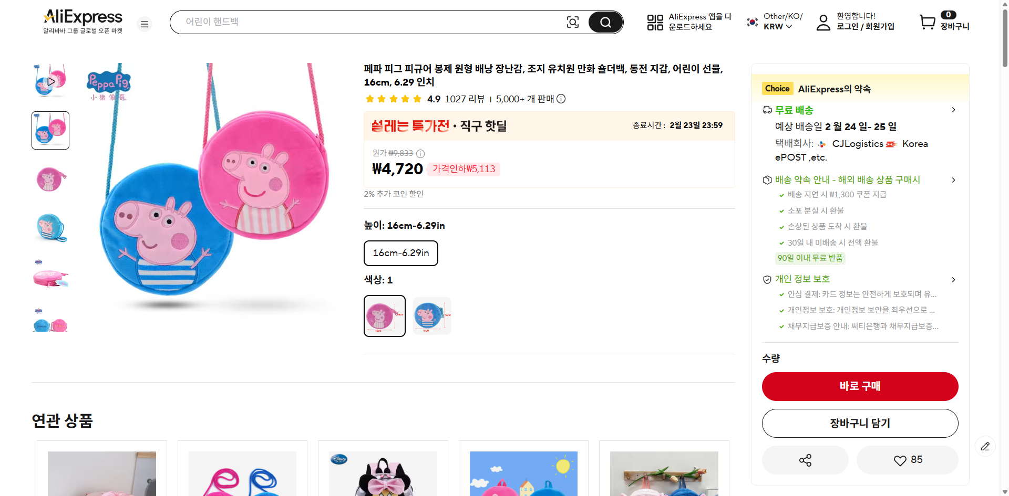1009x496 pixels.
Task: Click the red Buy Now button
Action: 860,386
